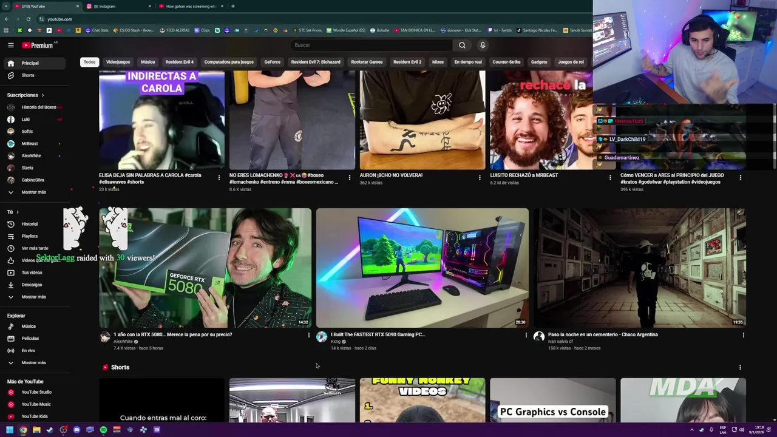Select the Todos filter chip

(x=89, y=62)
